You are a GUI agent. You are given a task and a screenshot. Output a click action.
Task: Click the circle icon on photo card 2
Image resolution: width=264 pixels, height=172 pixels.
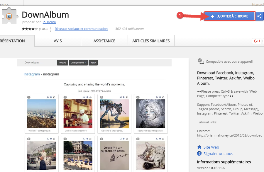point(87,97)
